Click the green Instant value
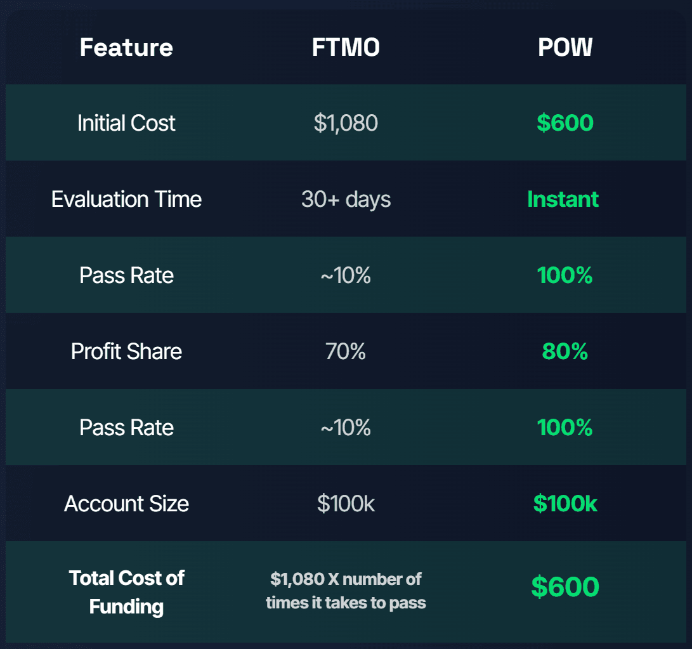 pos(563,199)
